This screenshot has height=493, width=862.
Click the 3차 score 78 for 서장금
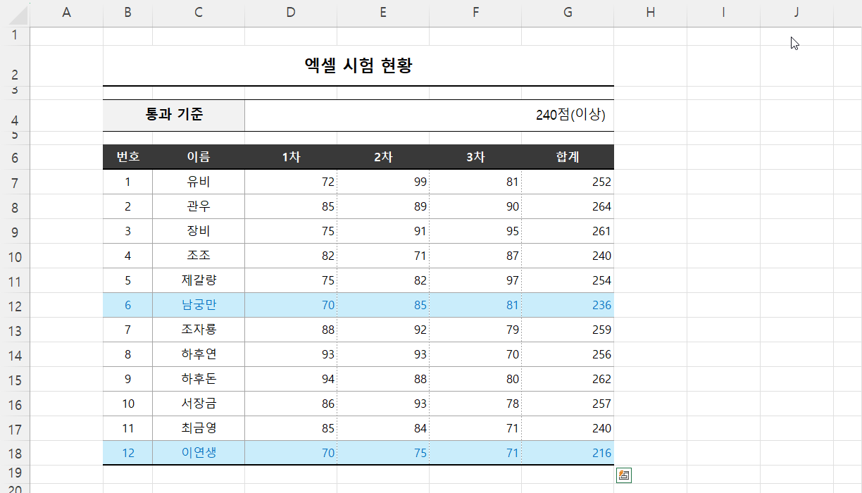(x=475, y=404)
